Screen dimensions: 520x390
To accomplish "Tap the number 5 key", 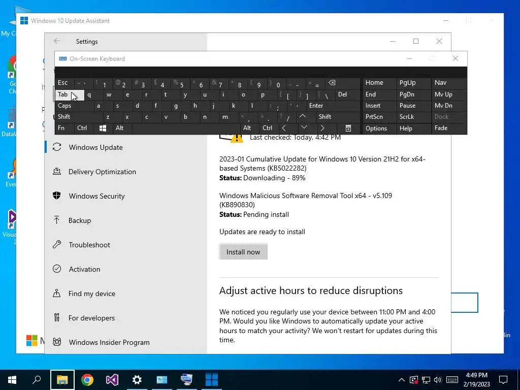I will point(180,83).
